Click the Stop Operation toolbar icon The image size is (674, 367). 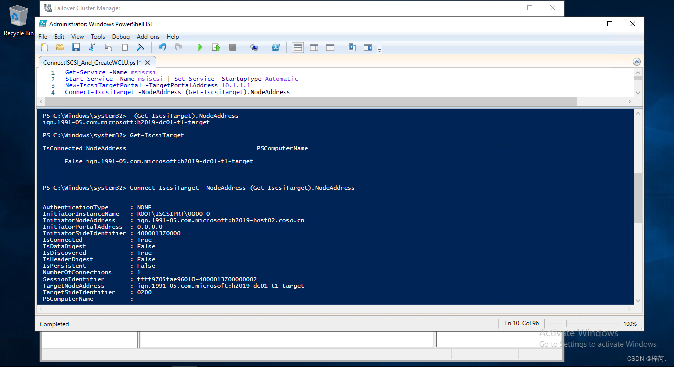(x=232, y=47)
